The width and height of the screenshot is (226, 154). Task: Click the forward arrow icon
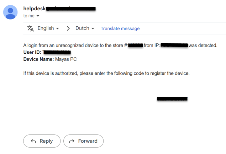pyautogui.click(x=72, y=141)
